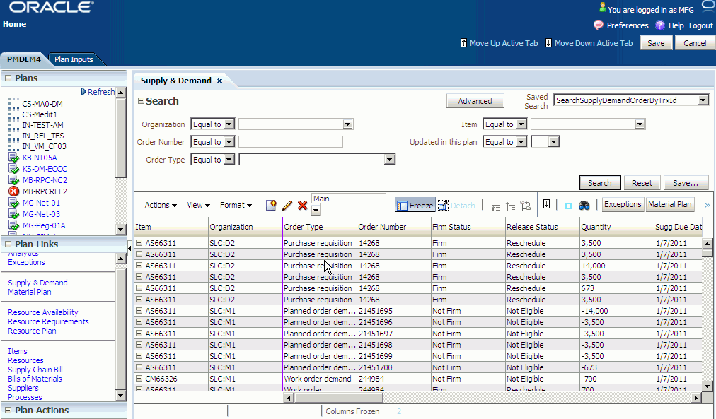Expand the CM66326 item row

point(139,379)
